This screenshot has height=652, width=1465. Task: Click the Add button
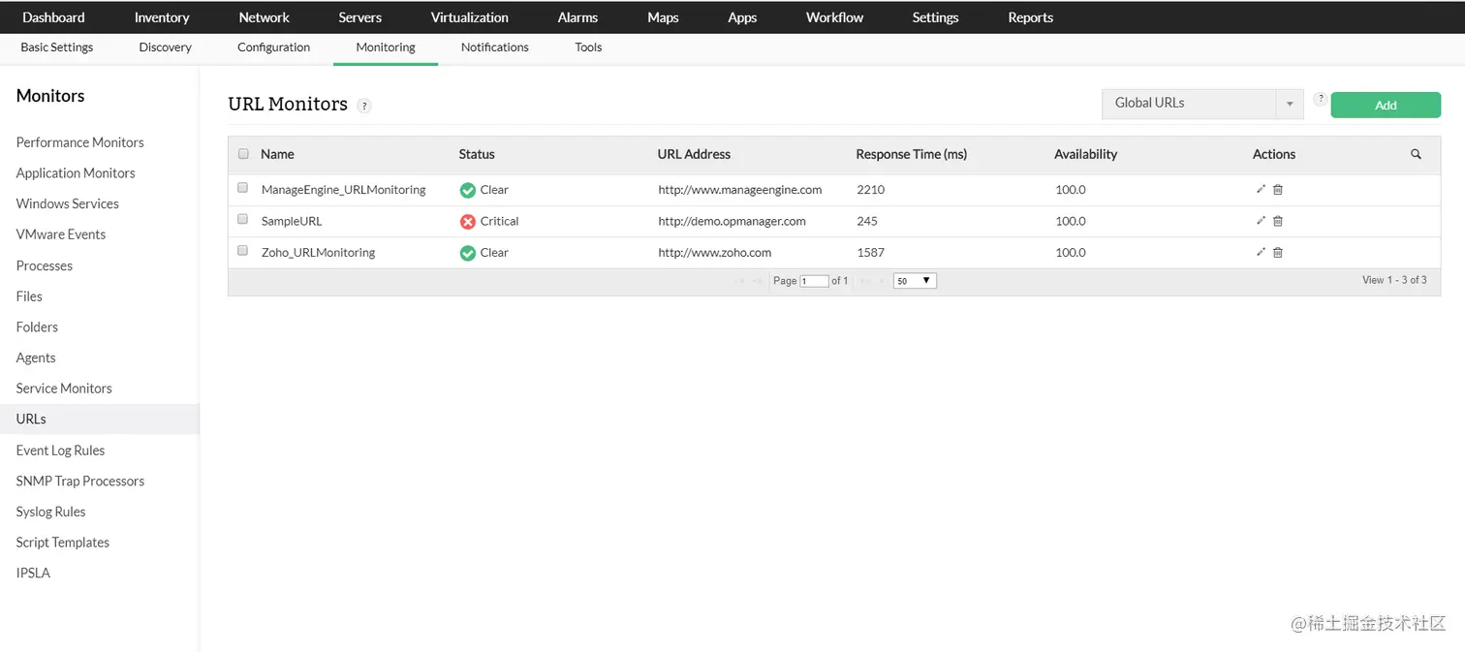click(x=1385, y=104)
